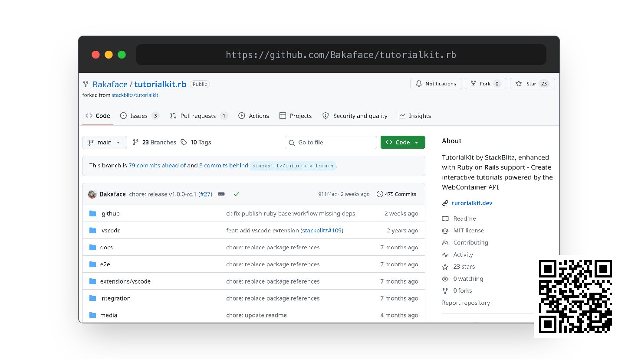This screenshot has width=638, height=359.
Task: Click the branches icon beside 23 Branches
Action: [x=136, y=142]
